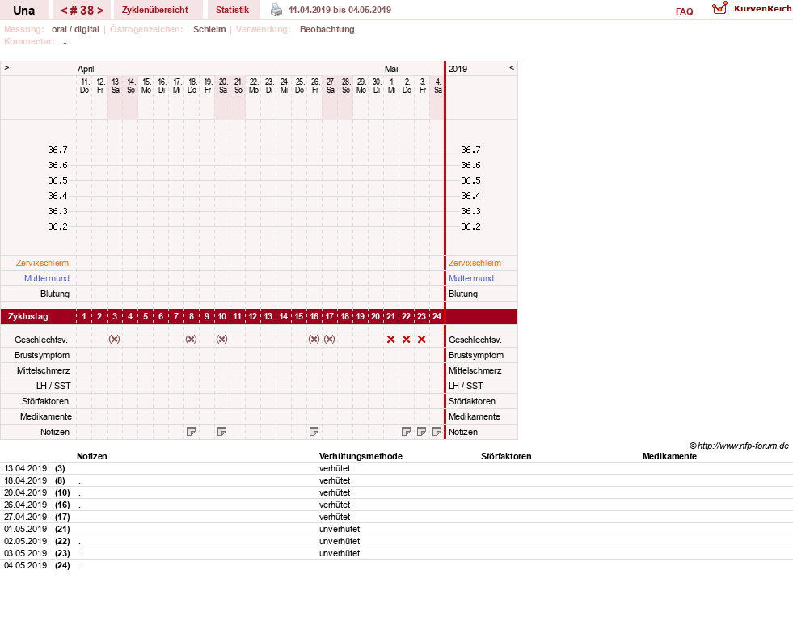
Task: Click red X unprotected mark on day 23
Action: pyautogui.click(x=422, y=340)
